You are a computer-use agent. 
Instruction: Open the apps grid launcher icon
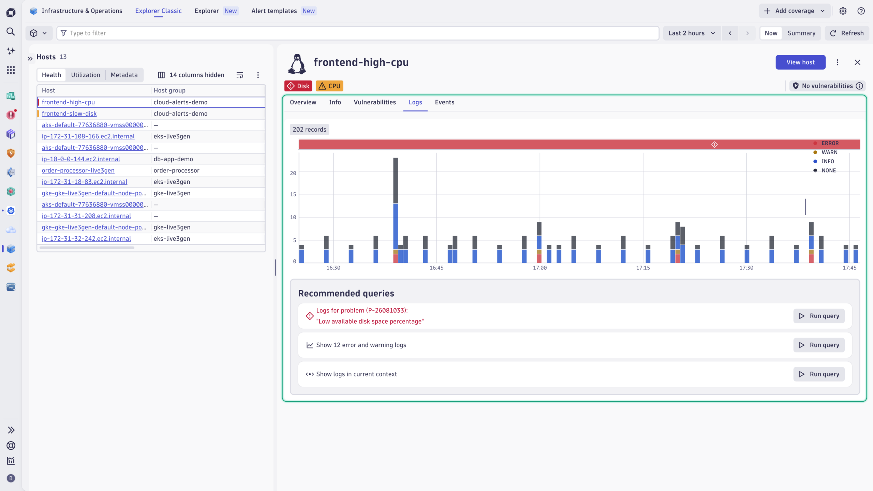click(11, 70)
